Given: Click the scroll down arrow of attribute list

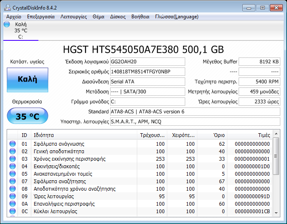Looking at the screenshot, I should point(276,212).
